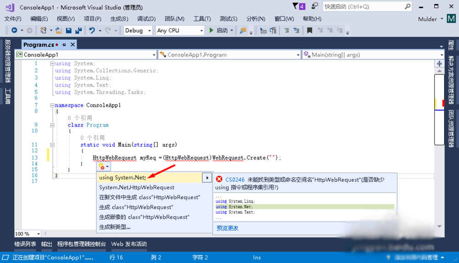The width and height of the screenshot is (459, 263).
Task: Collapse the Main method outlining block
Action: coord(51,145)
